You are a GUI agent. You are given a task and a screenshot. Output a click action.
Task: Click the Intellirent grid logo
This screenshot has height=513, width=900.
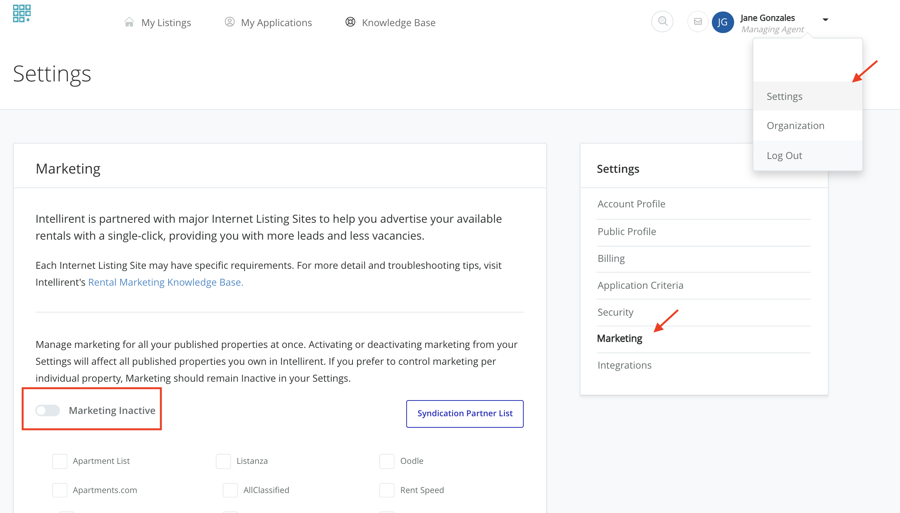pos(22,13)
